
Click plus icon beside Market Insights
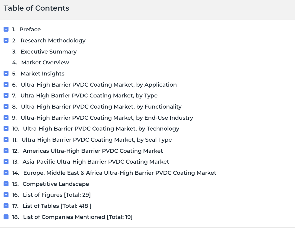pos(6,73)
